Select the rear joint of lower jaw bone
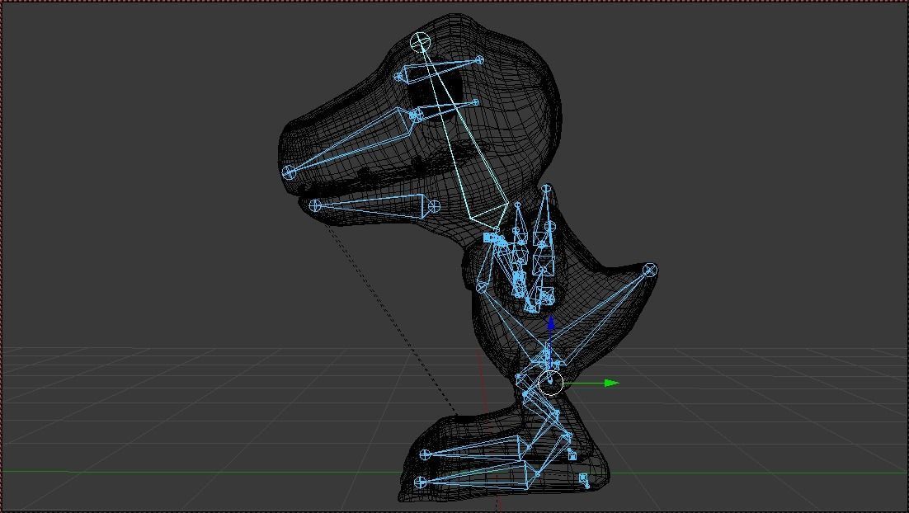This screenshot has height=513, width=909. 434,206
